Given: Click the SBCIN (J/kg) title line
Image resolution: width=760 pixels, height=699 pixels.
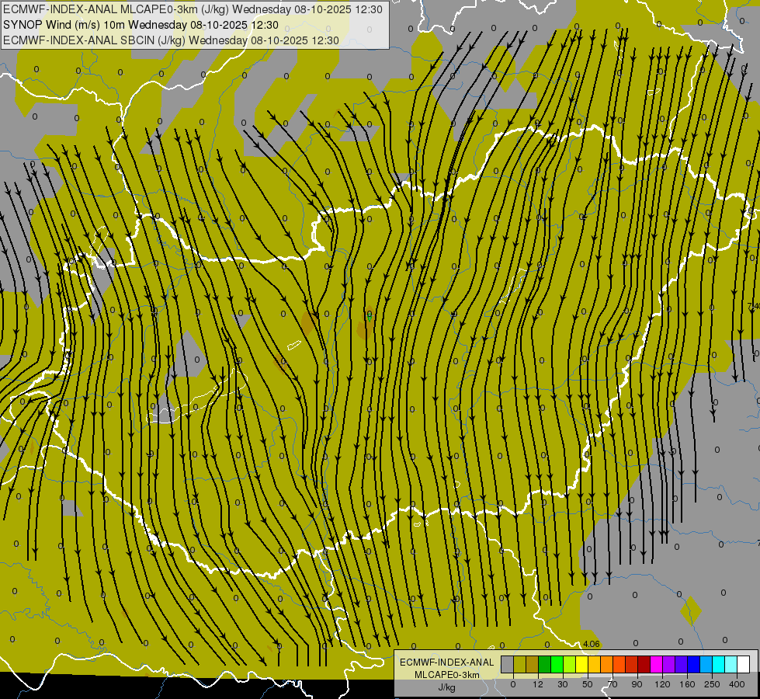Looking at the screenshot, I should coord(171,40).
